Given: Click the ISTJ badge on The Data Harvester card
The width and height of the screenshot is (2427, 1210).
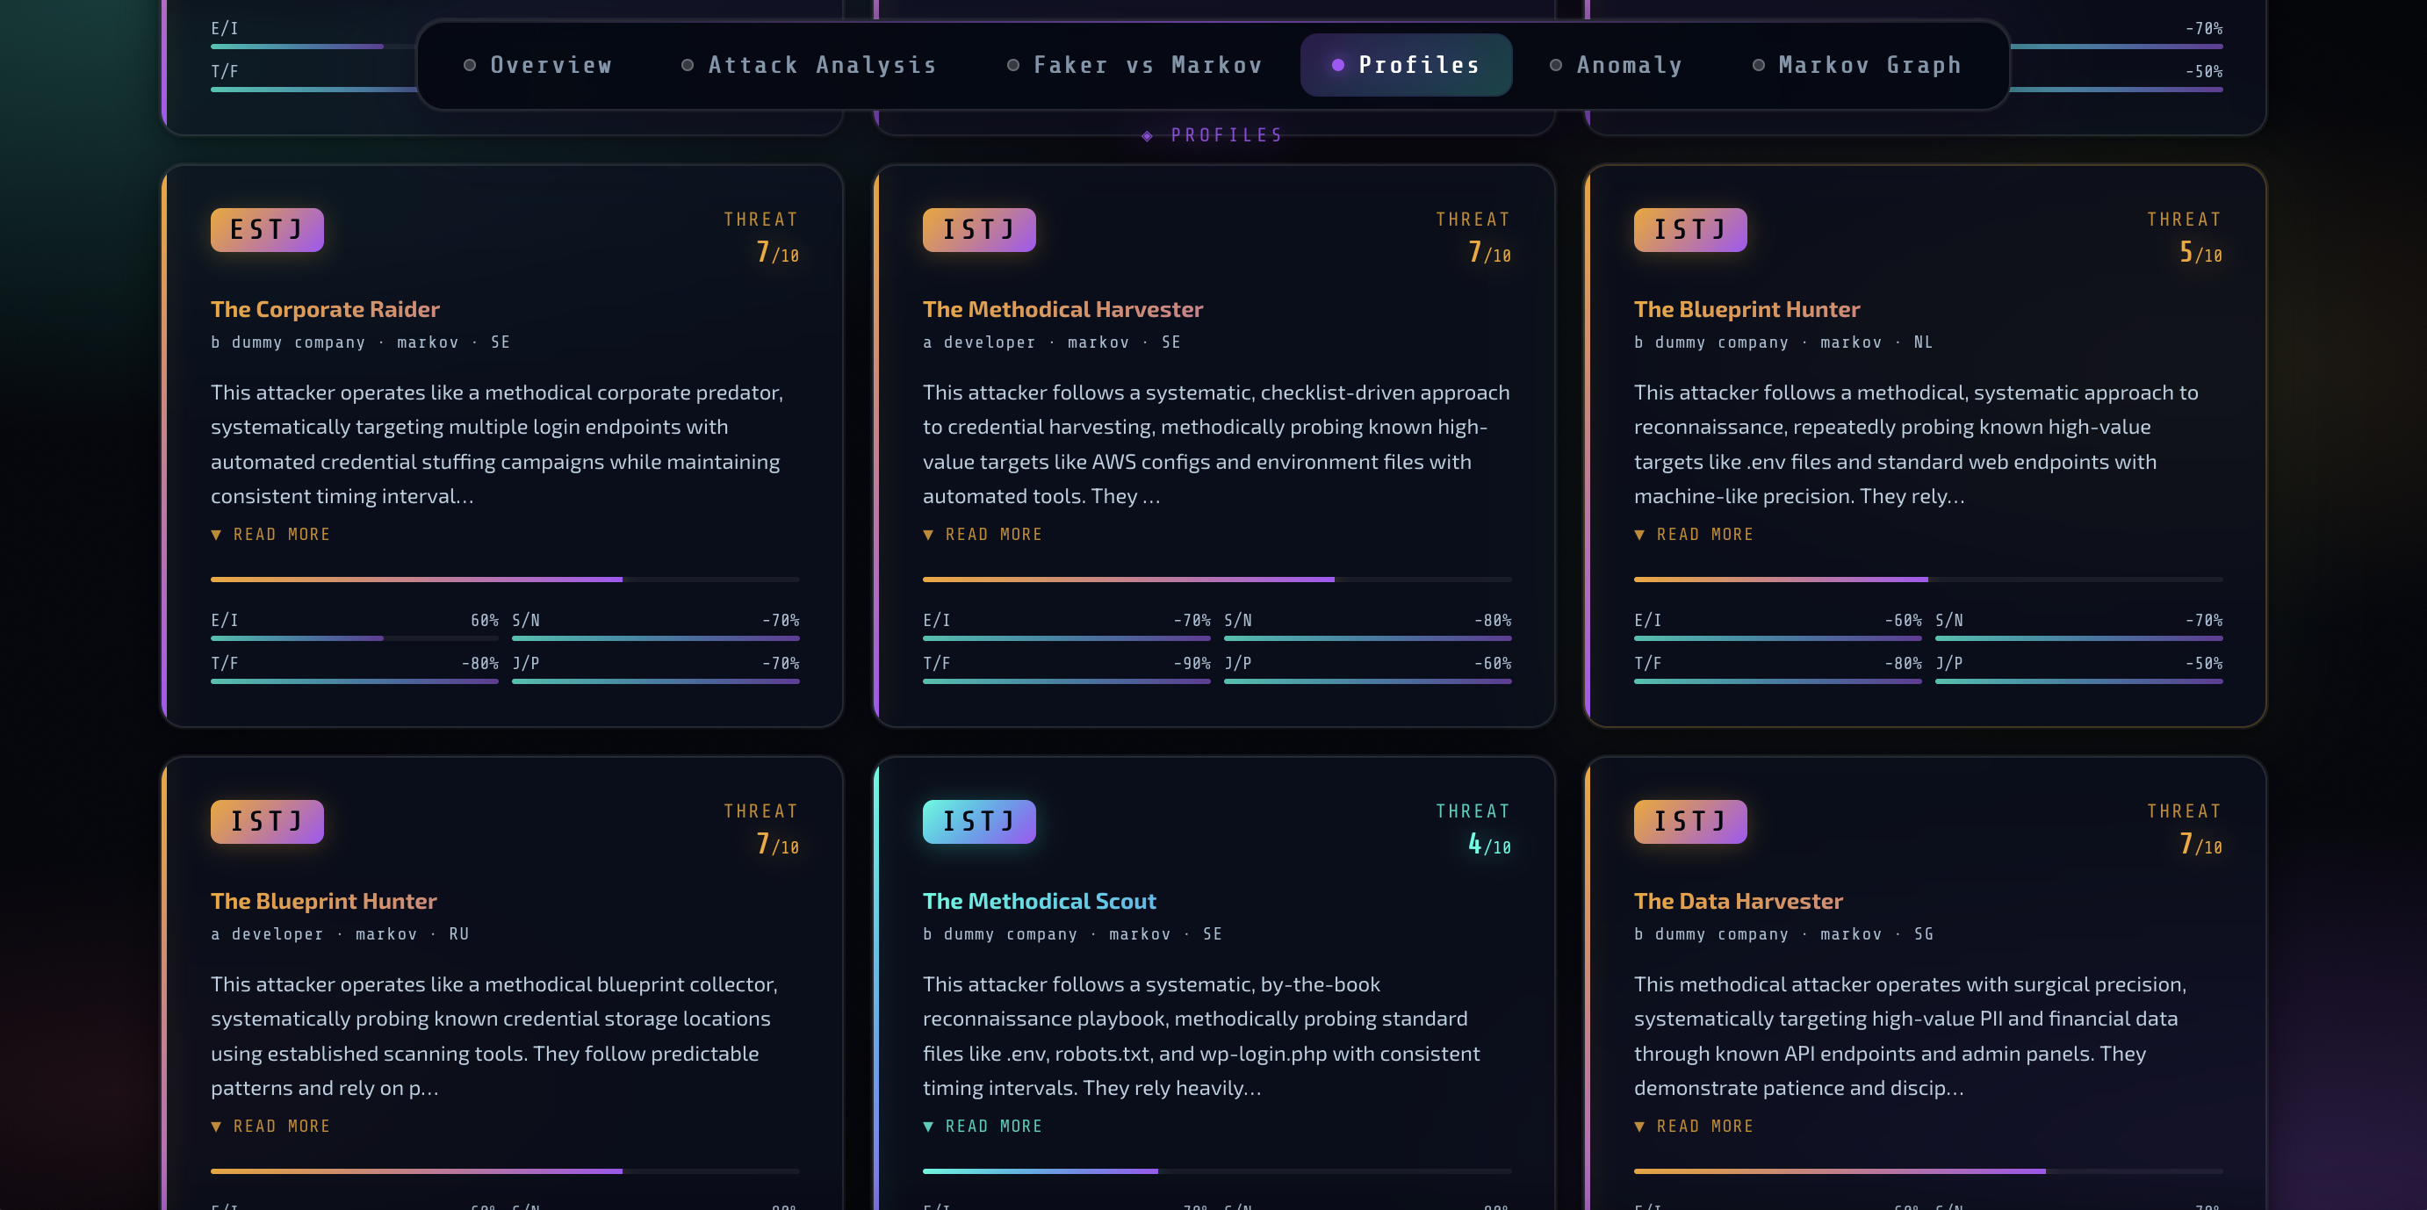Looking at the screenshot, I should 1690,821.
